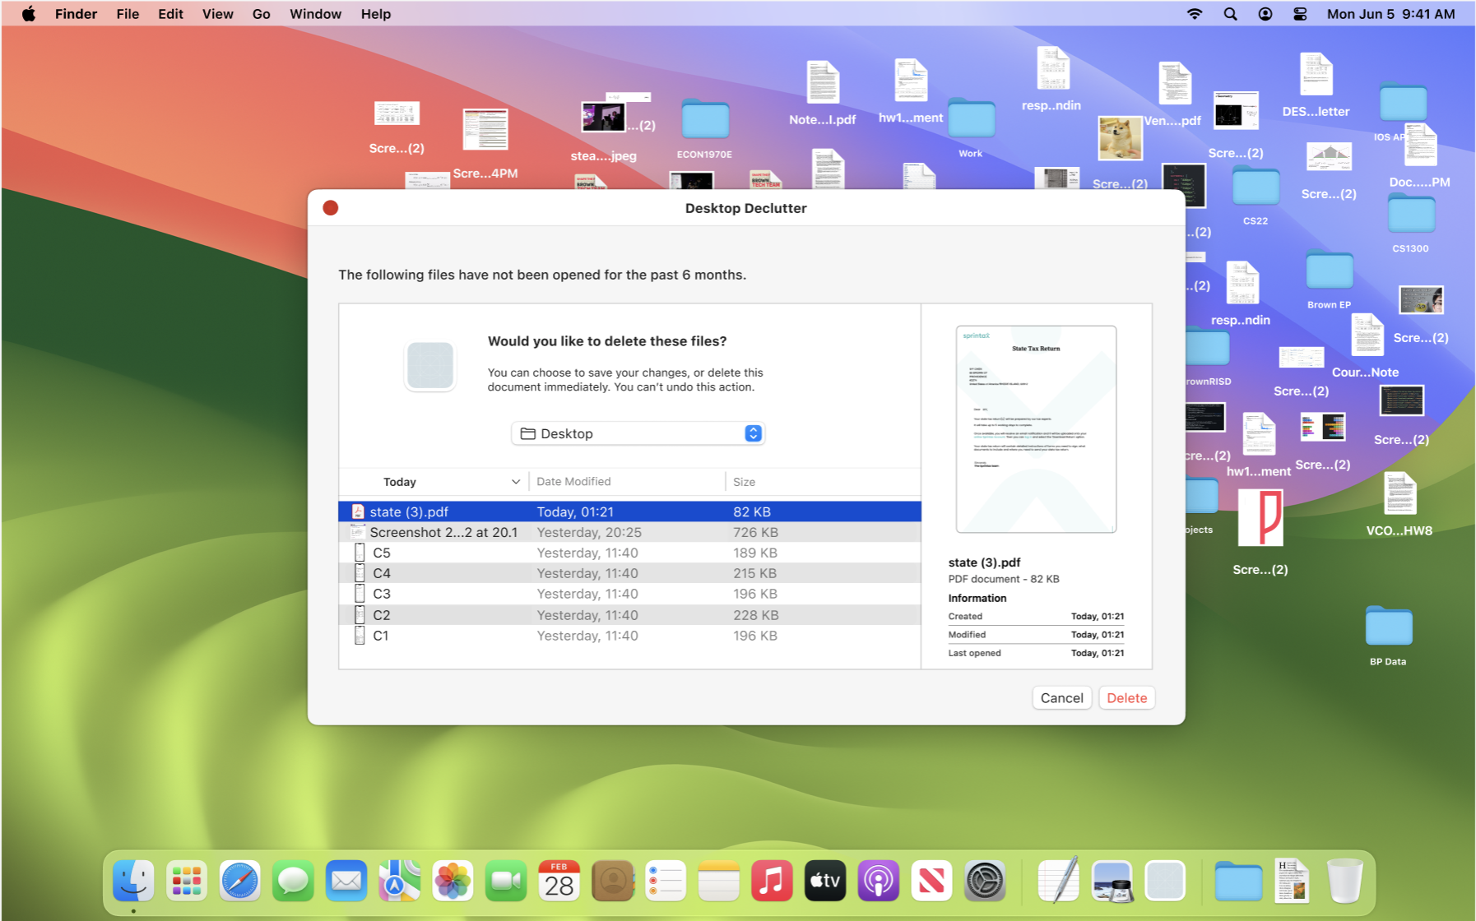Image resolution: width=1476 pixels, height=921 pixels.
Task: Open the user account menu bar icon
Action: point(1265,14)
